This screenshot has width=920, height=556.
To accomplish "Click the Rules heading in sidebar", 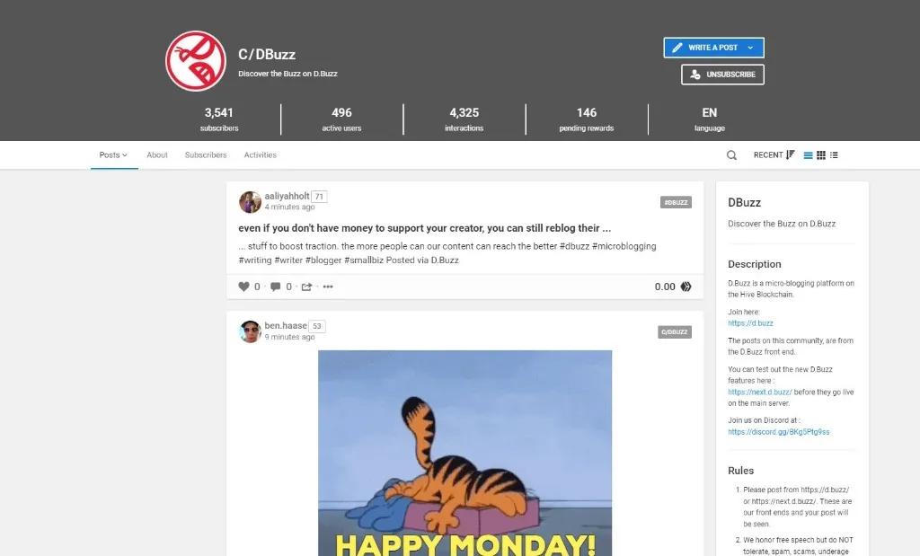I will click(x=740, y=471).
